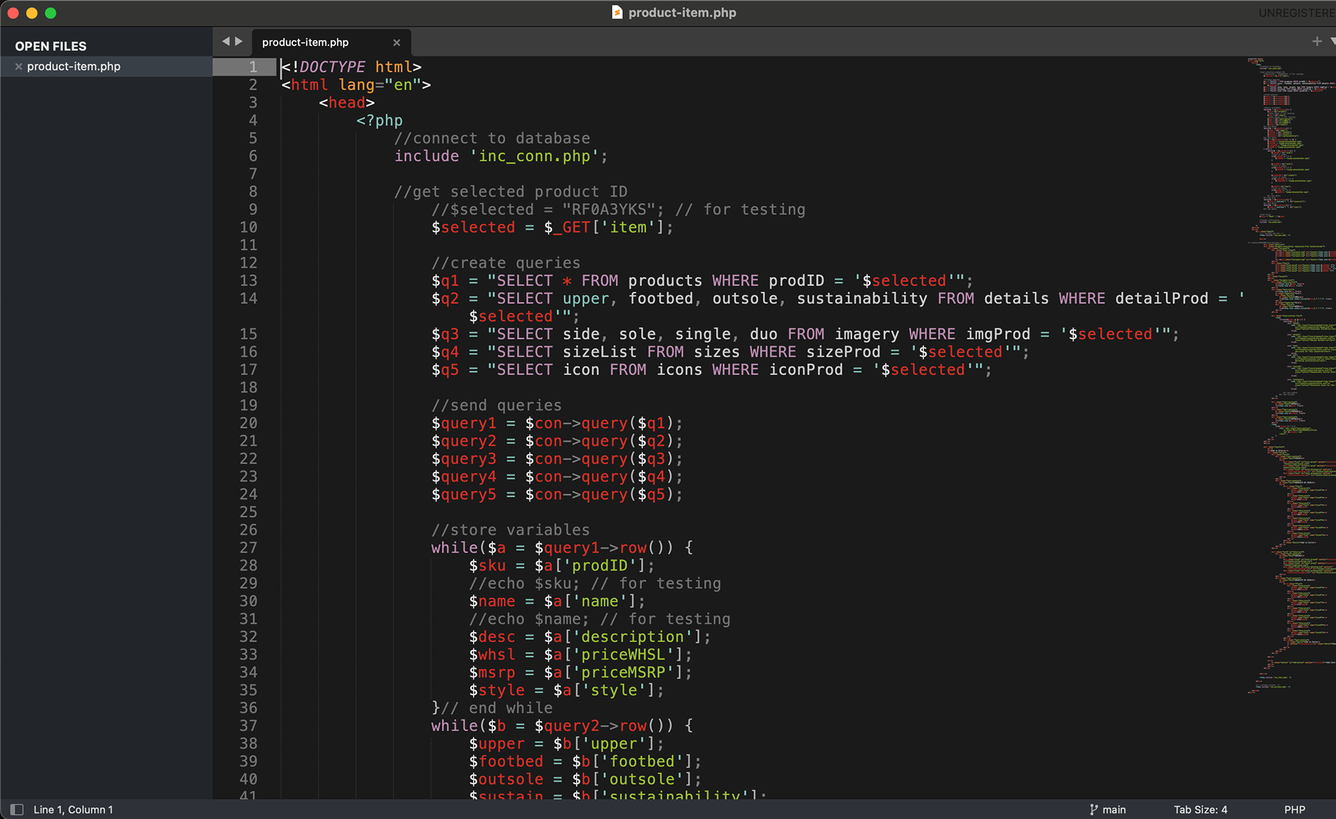Open the tab list dropdown arrow
Screen dimensions: 1336x819
click(x=1332, y=42)
